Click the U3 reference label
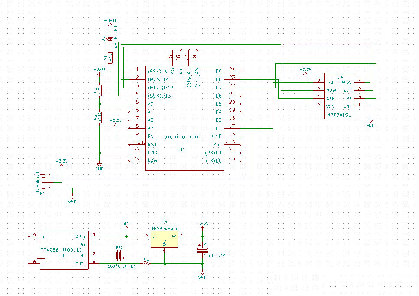This screenshot has width=419, height=296. point(64,256)
